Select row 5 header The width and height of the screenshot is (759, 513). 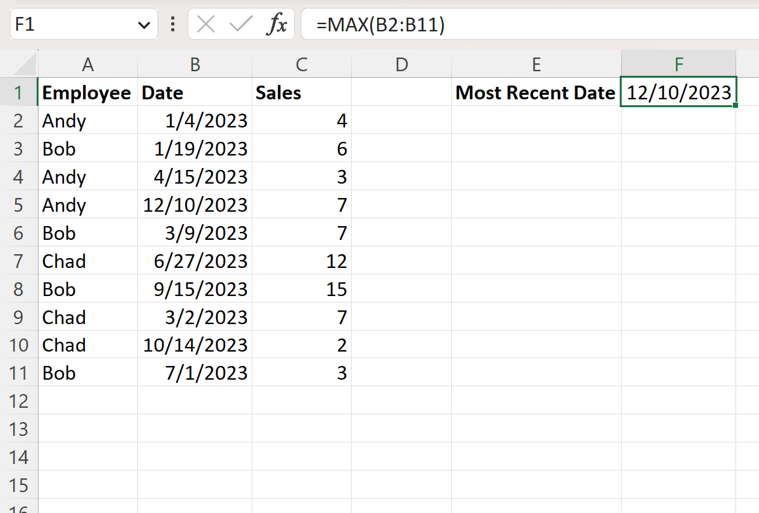click(x=18, y=205)
